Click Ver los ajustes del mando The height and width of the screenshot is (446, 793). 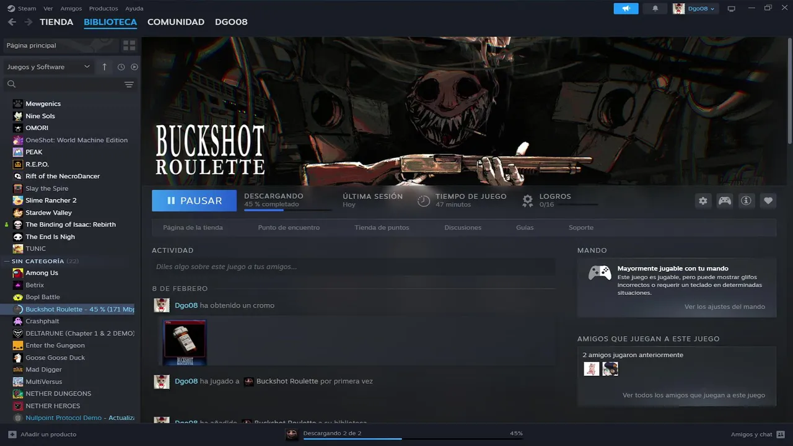click(x=725, y=307)
